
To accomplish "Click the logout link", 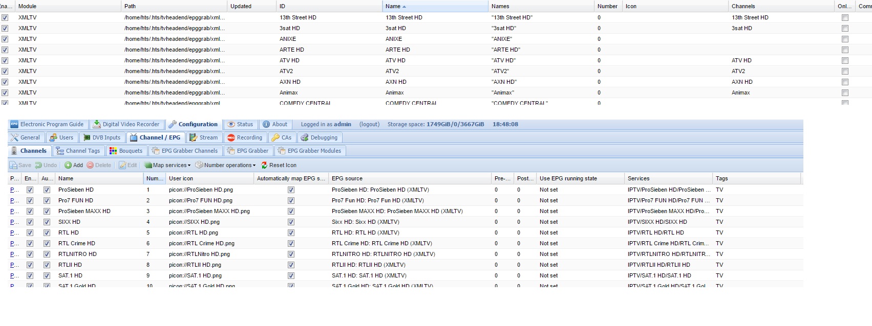I will click(x=369, y=124).
